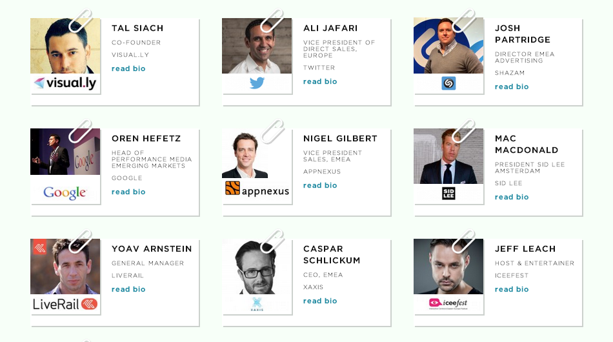Open Oren Hefetz's read bio link

click(128, 192)
